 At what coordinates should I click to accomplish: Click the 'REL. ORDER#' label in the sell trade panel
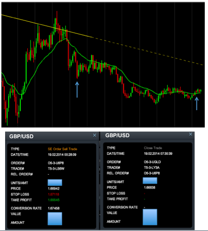coord(22,174)
